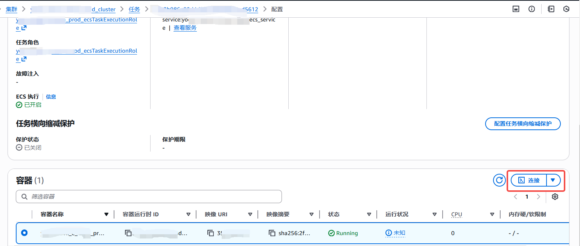Image resolution: width=580 pixels, height=246 pixels.
Task: Select the container row radio button
Action: (24, 233)
